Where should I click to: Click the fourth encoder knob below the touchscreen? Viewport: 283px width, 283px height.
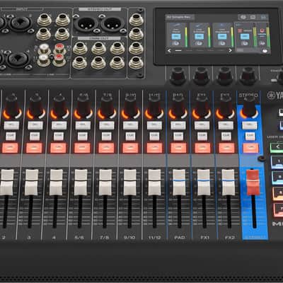248,76
